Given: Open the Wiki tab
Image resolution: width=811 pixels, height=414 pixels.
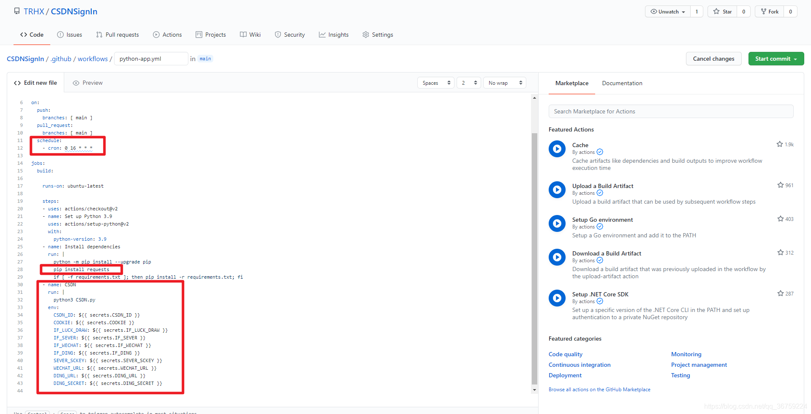Looking at the screenshot, I should point(250,35).
